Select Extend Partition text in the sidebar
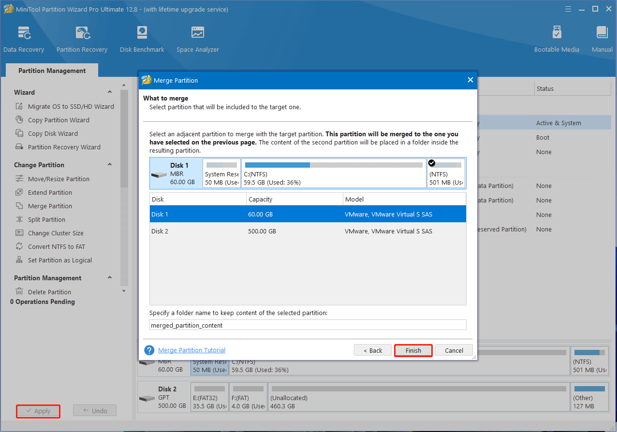Viewport: 617px width, 432px height. (x=50, y=192)
